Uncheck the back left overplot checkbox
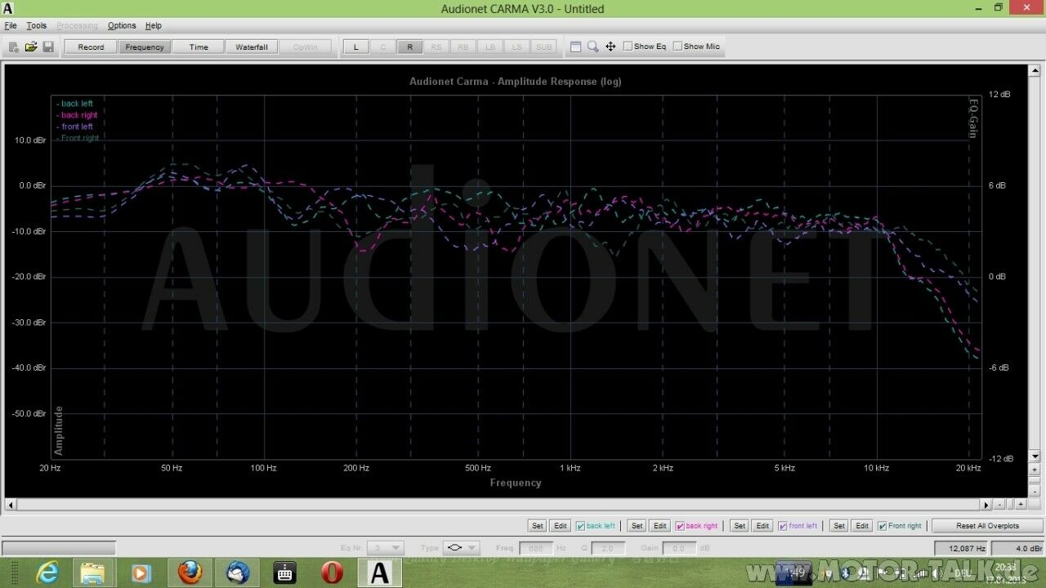The image size is (1046, 588). pos(580,526)
